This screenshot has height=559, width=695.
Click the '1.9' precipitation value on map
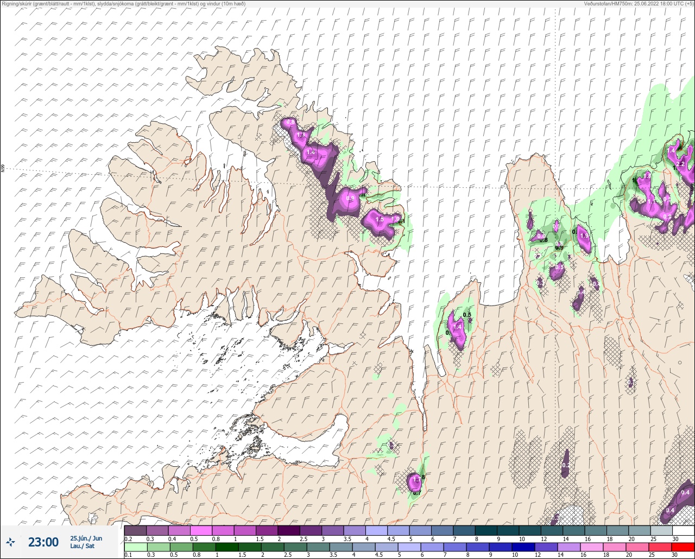click(584, 236)
